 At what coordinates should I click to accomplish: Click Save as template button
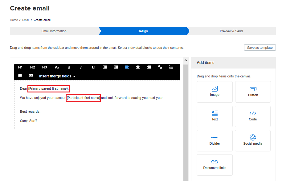coord(260,48)
